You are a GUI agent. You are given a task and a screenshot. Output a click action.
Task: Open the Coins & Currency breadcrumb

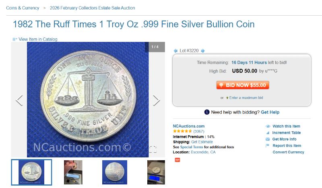(x=23, y=8)
